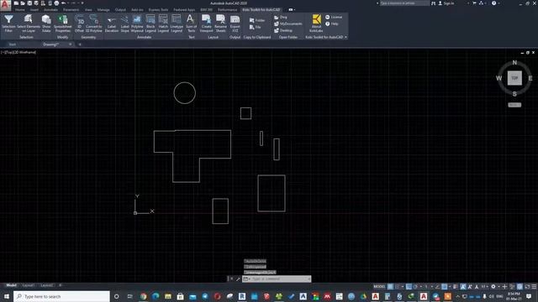Click the customization menu icon in status bar

[534, 286]
